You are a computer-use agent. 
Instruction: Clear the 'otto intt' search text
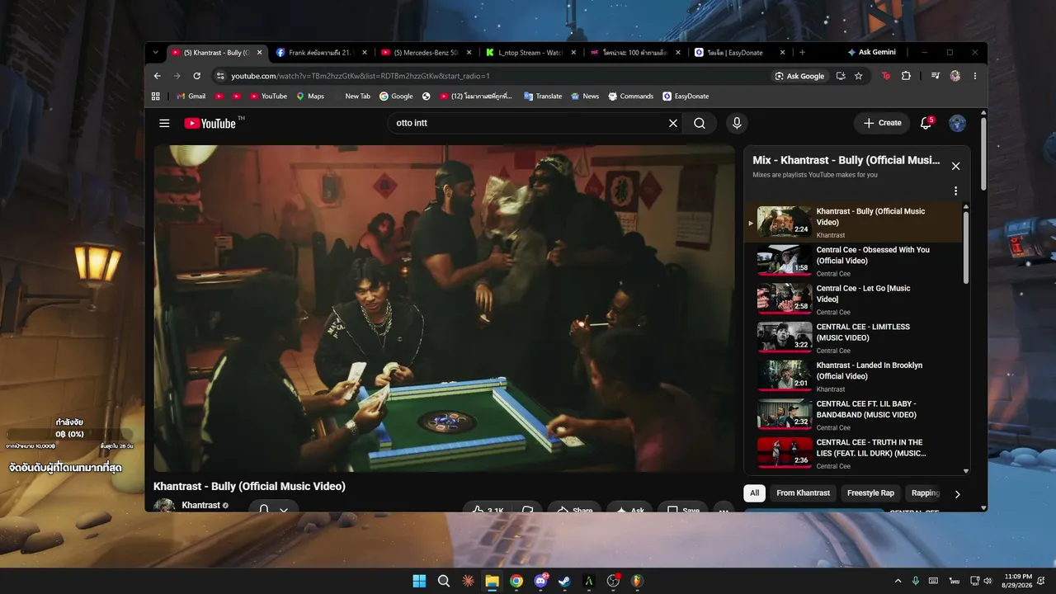point(673,123)
